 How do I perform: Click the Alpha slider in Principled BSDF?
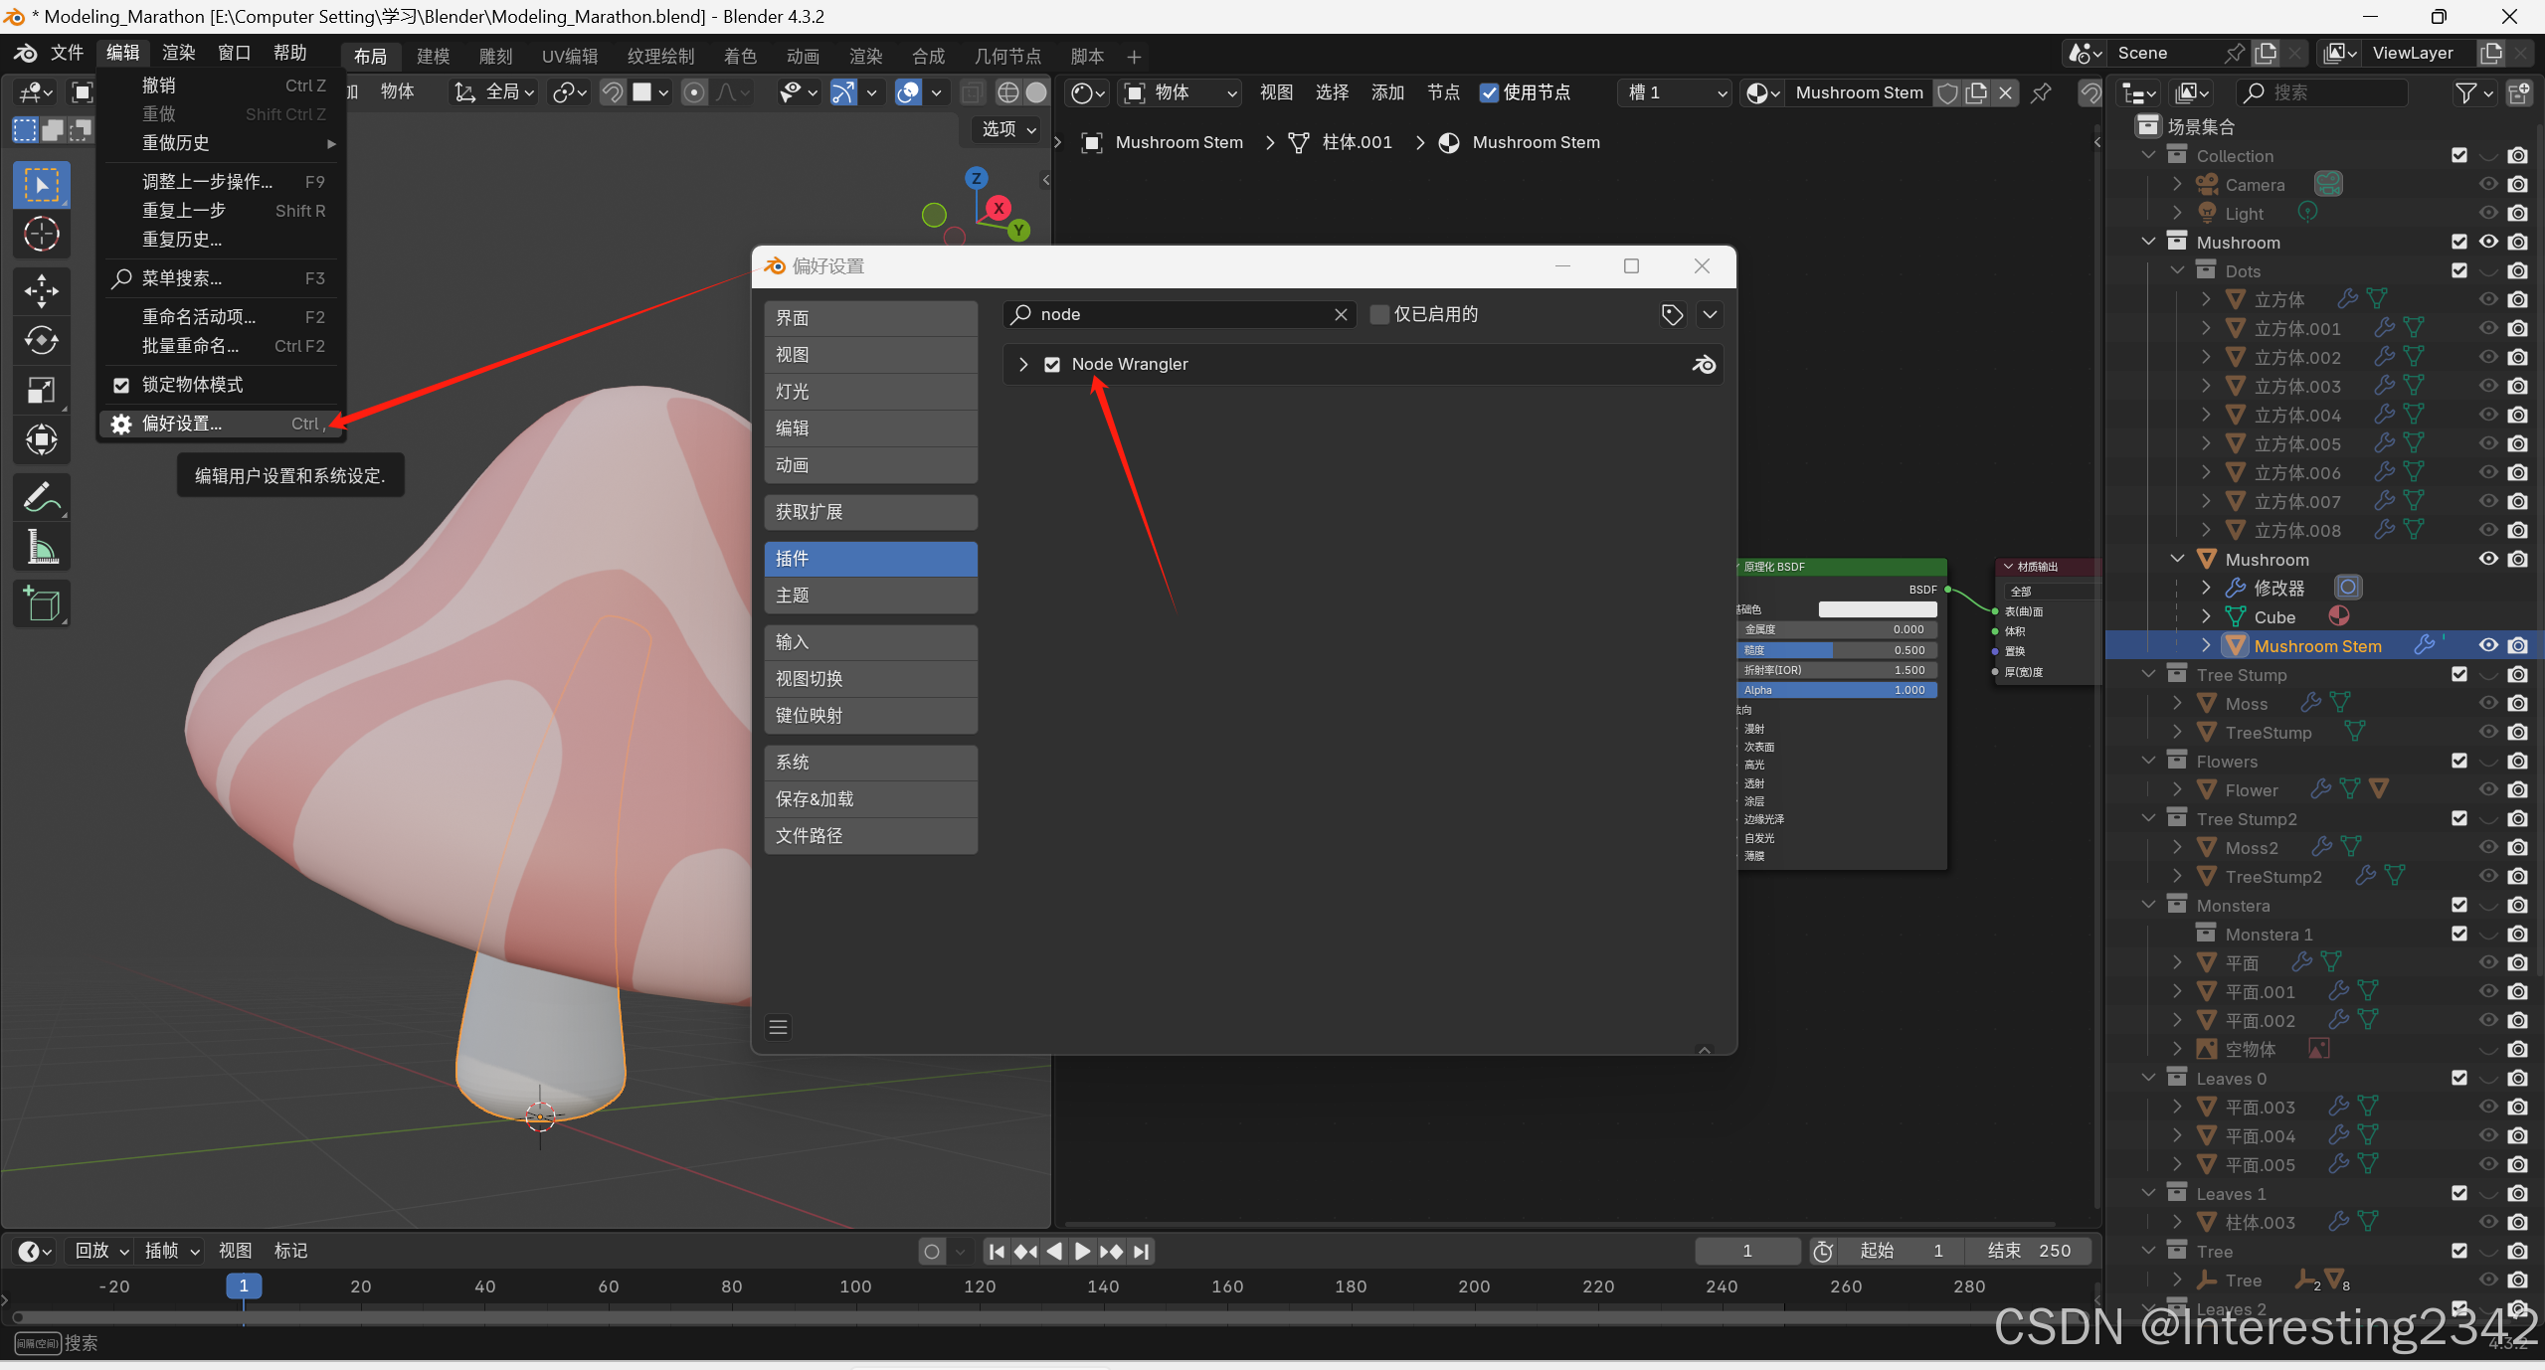pyautogui.click(x=1838, y=690)
